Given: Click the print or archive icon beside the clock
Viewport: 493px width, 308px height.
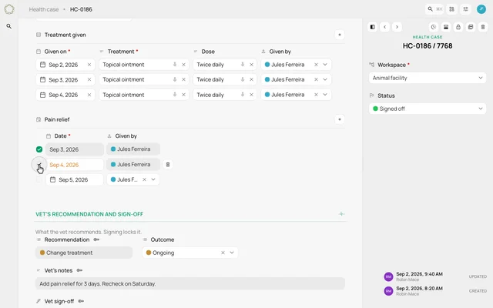Looking at the screenshot, I should tap(446, 27).
